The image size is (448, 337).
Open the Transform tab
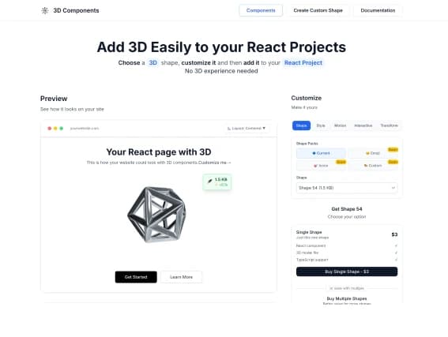click(x=390, y=125)
